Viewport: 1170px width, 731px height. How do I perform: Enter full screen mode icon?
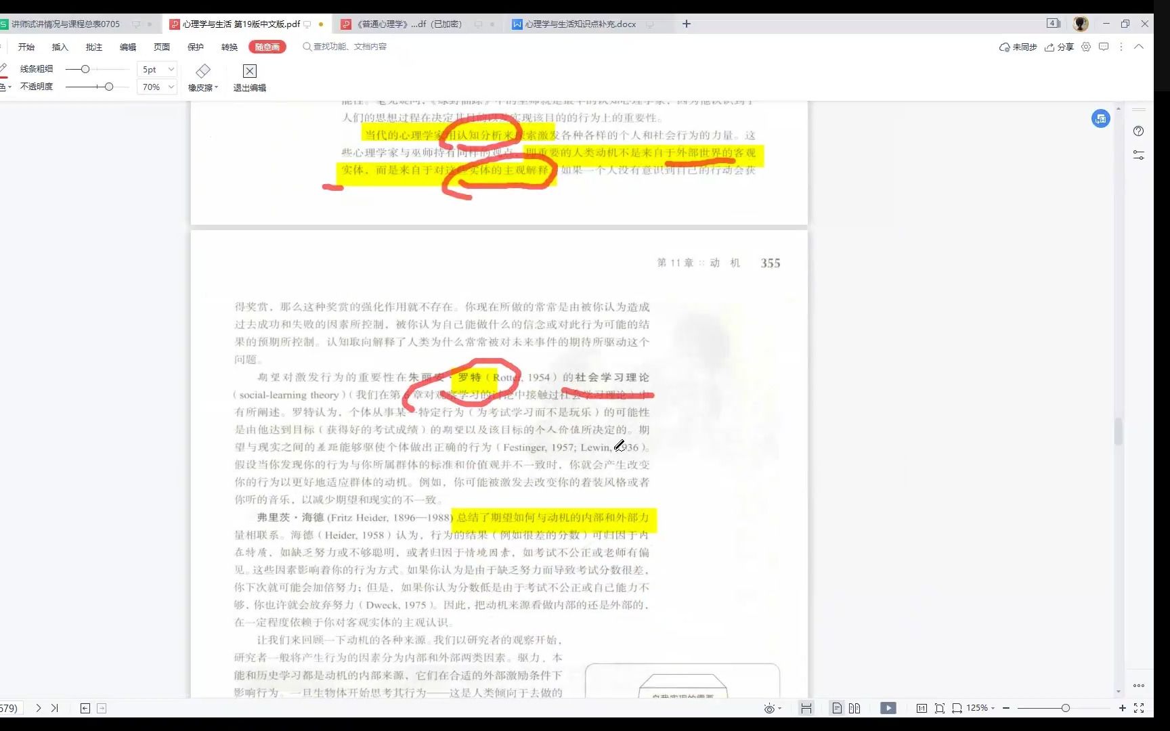click(x=1139, y=708)
